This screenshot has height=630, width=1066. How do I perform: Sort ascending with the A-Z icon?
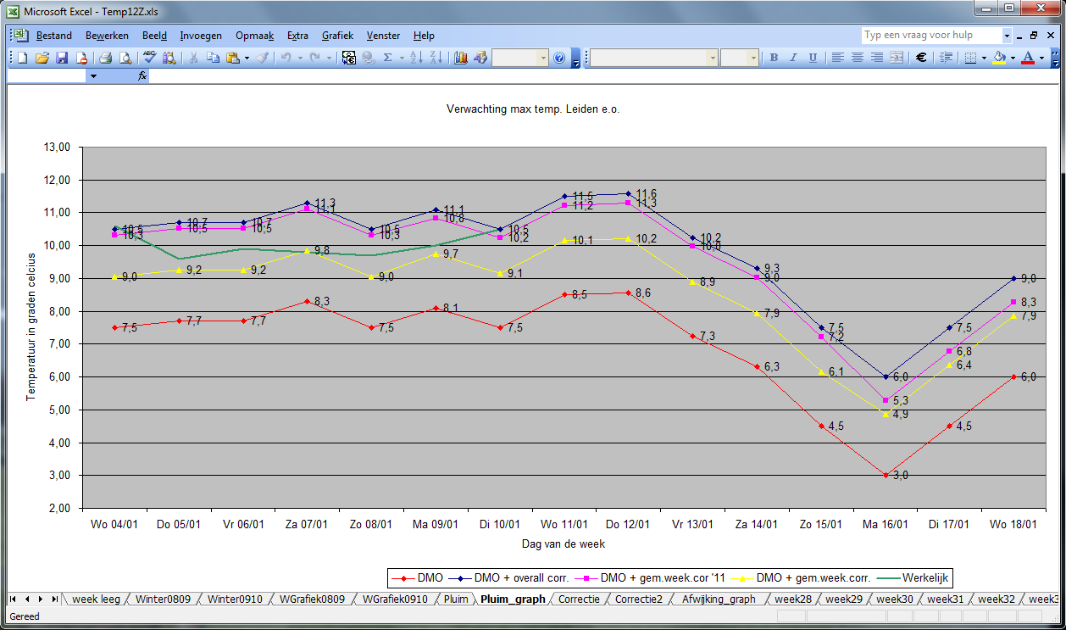point(416,58)
